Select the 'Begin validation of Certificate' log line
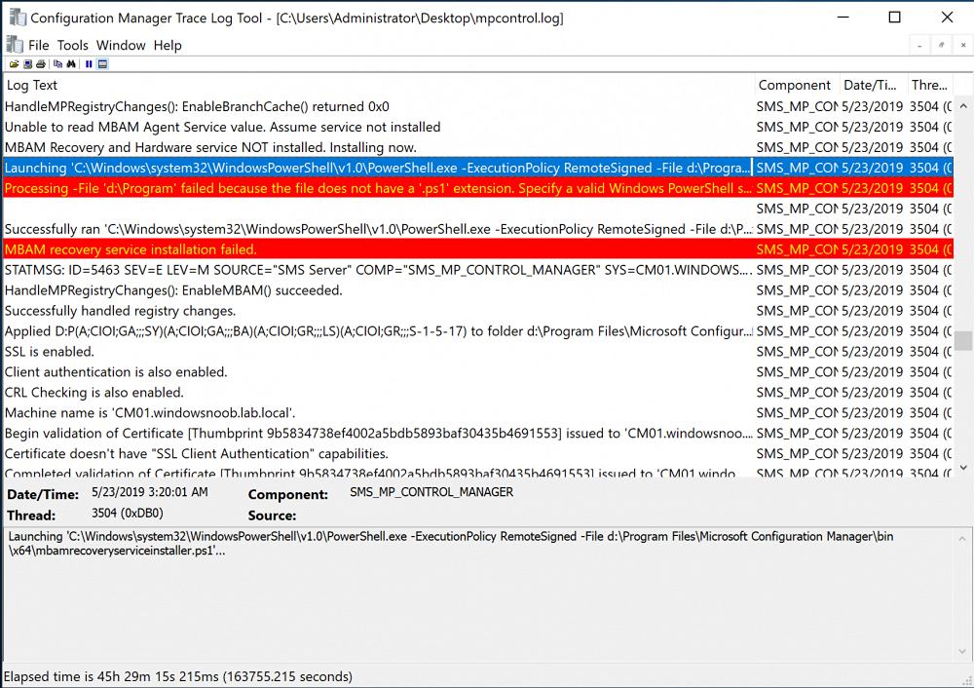 click(478, 434)
